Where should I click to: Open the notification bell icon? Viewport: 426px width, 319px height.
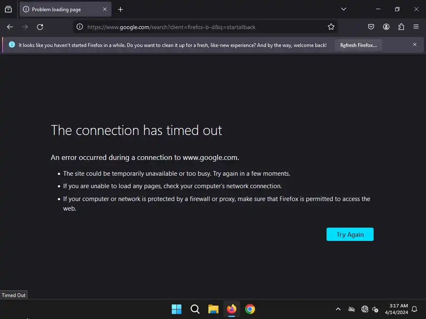414,309
